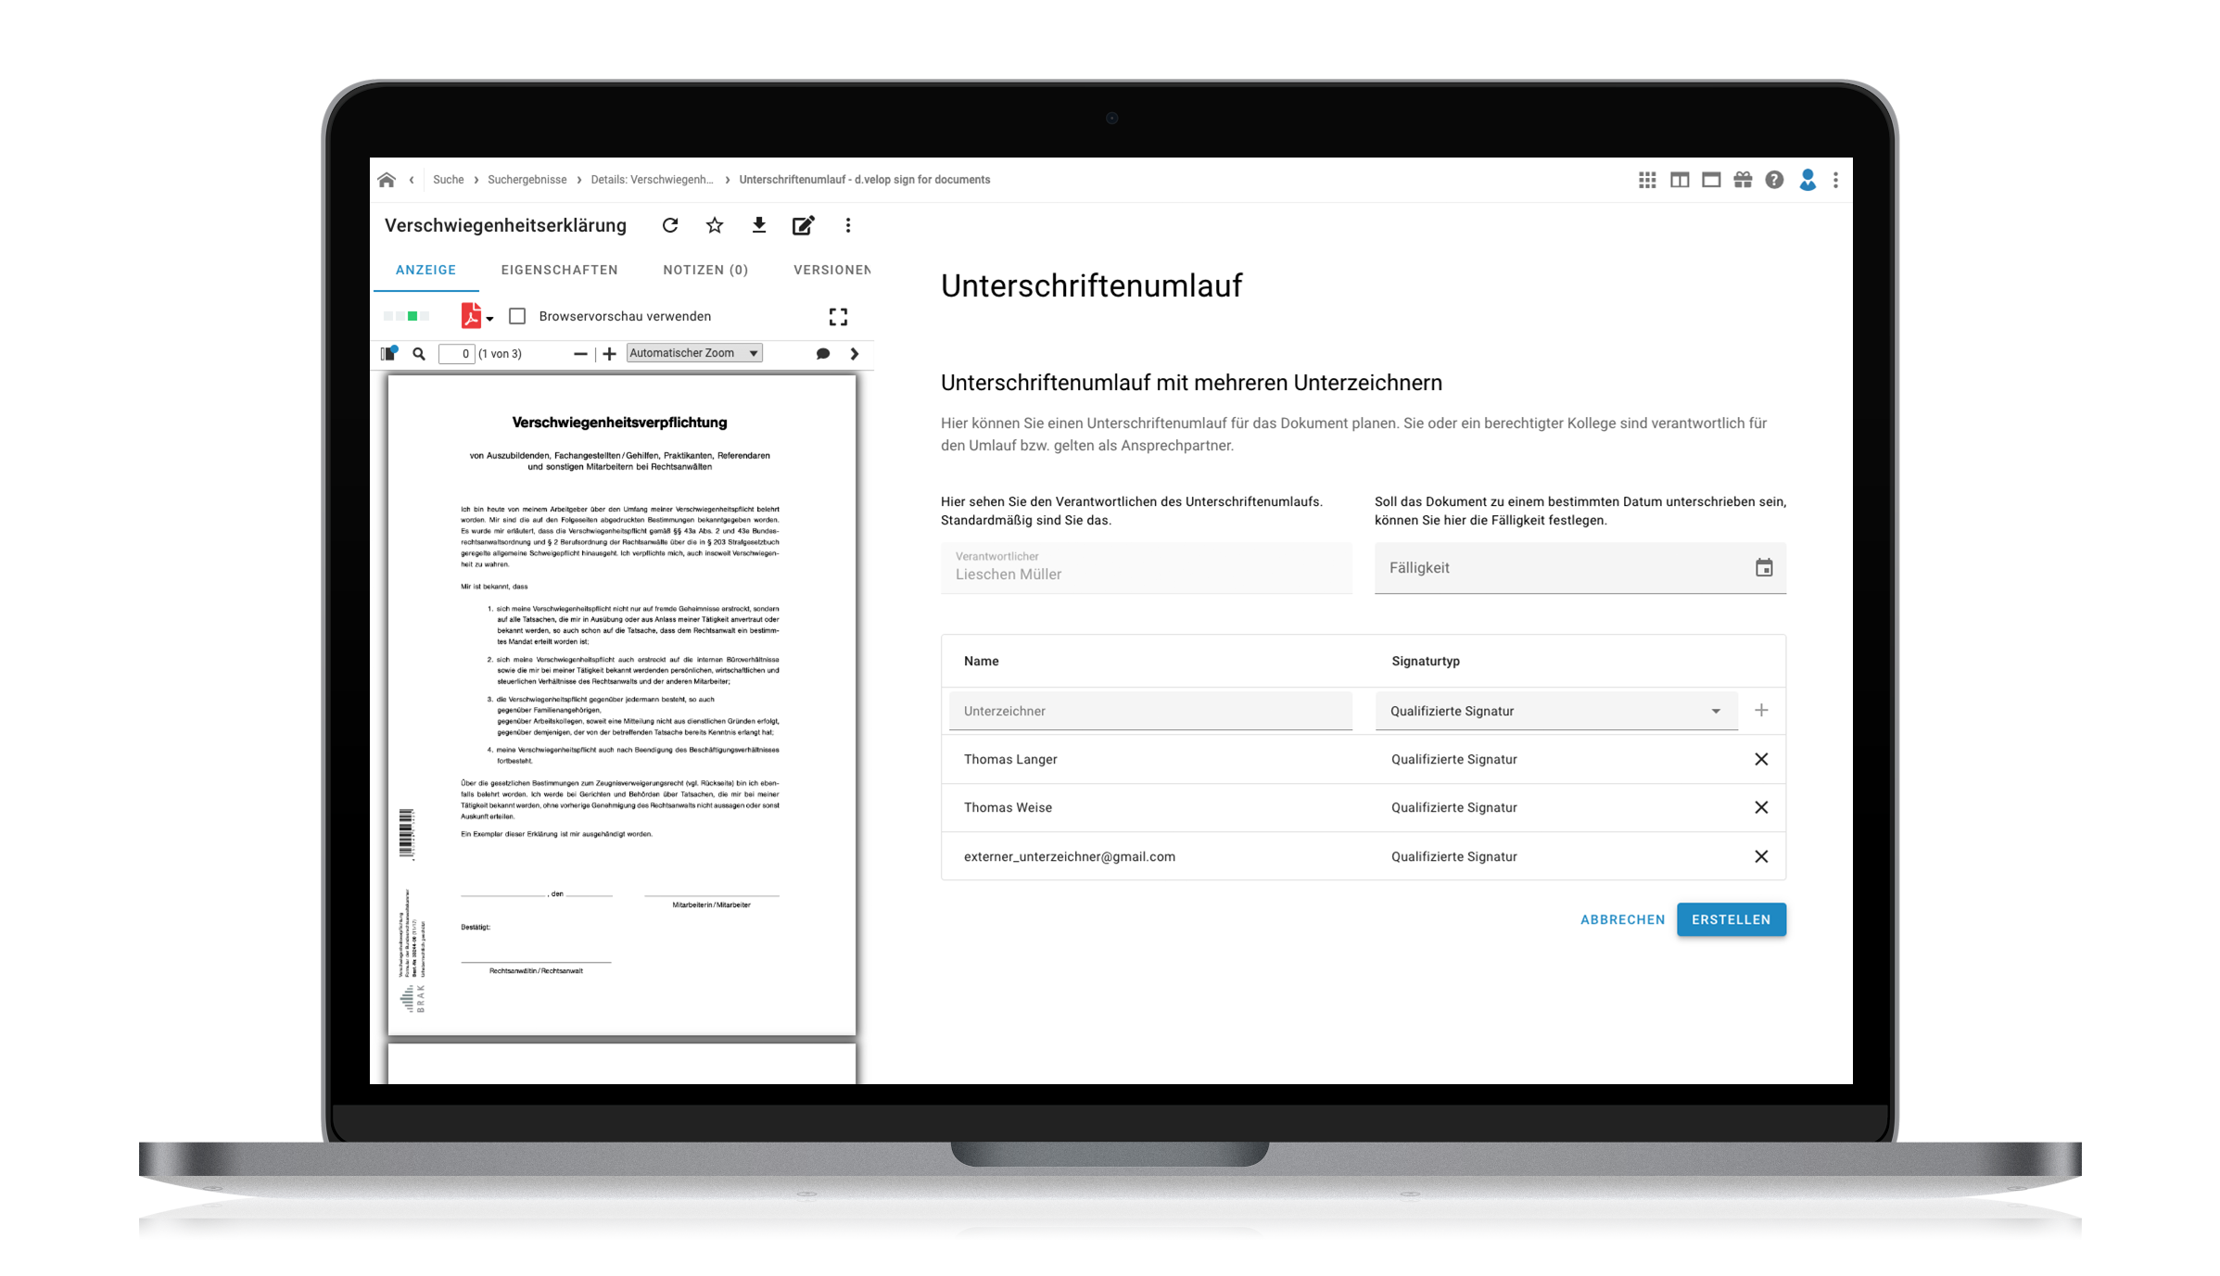Remove externer_unterzeichner@gmail.com signer

(1761, 855)
